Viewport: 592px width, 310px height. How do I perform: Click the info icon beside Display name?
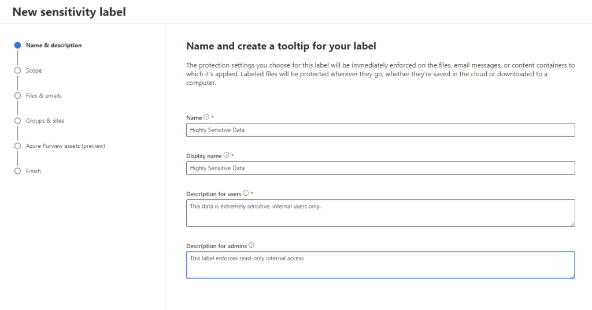[x=227, y=155]
